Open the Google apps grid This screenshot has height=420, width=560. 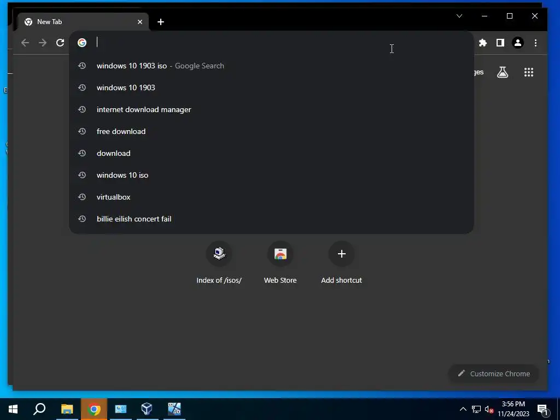[529, 73]
